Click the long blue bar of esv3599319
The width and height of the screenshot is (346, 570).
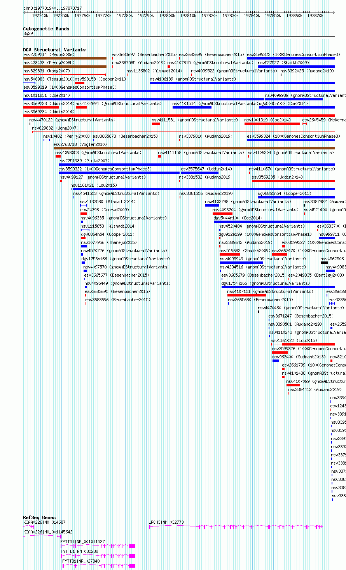[179, 91]
